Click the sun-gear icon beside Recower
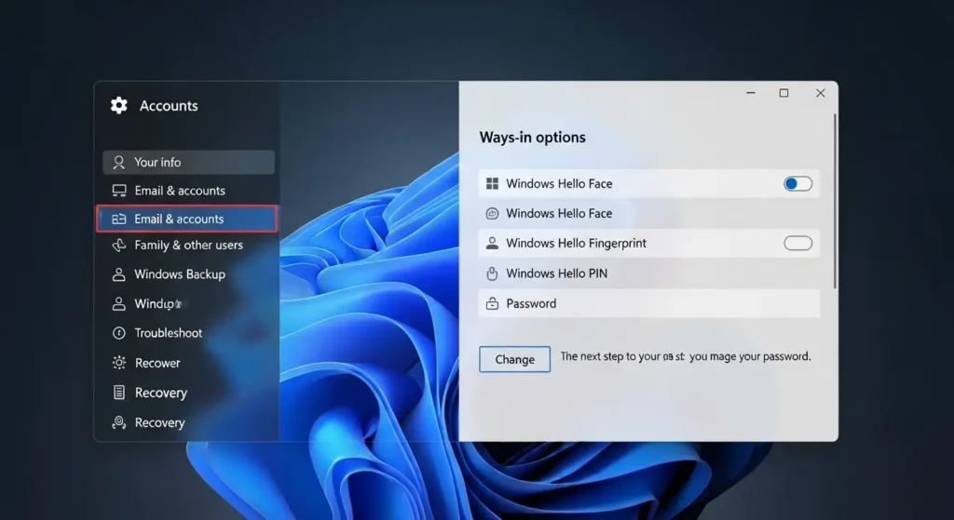 (119, 363)
